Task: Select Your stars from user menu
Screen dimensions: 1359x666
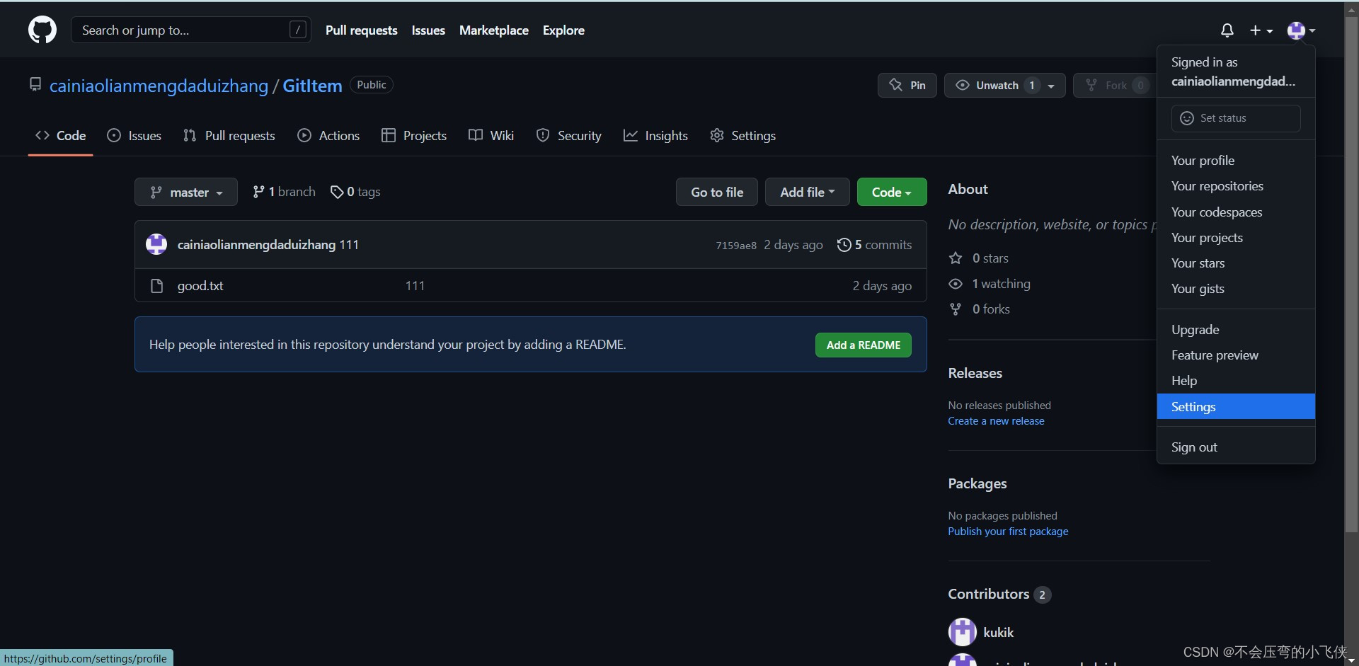Action: coord(1236,263)
